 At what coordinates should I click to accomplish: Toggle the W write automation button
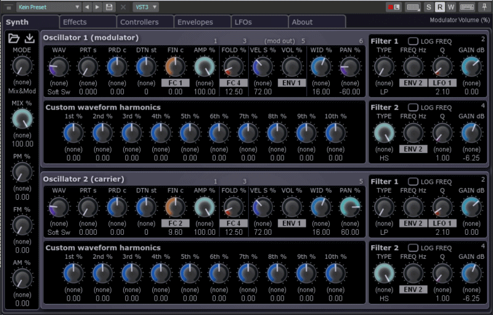(451, 7)
